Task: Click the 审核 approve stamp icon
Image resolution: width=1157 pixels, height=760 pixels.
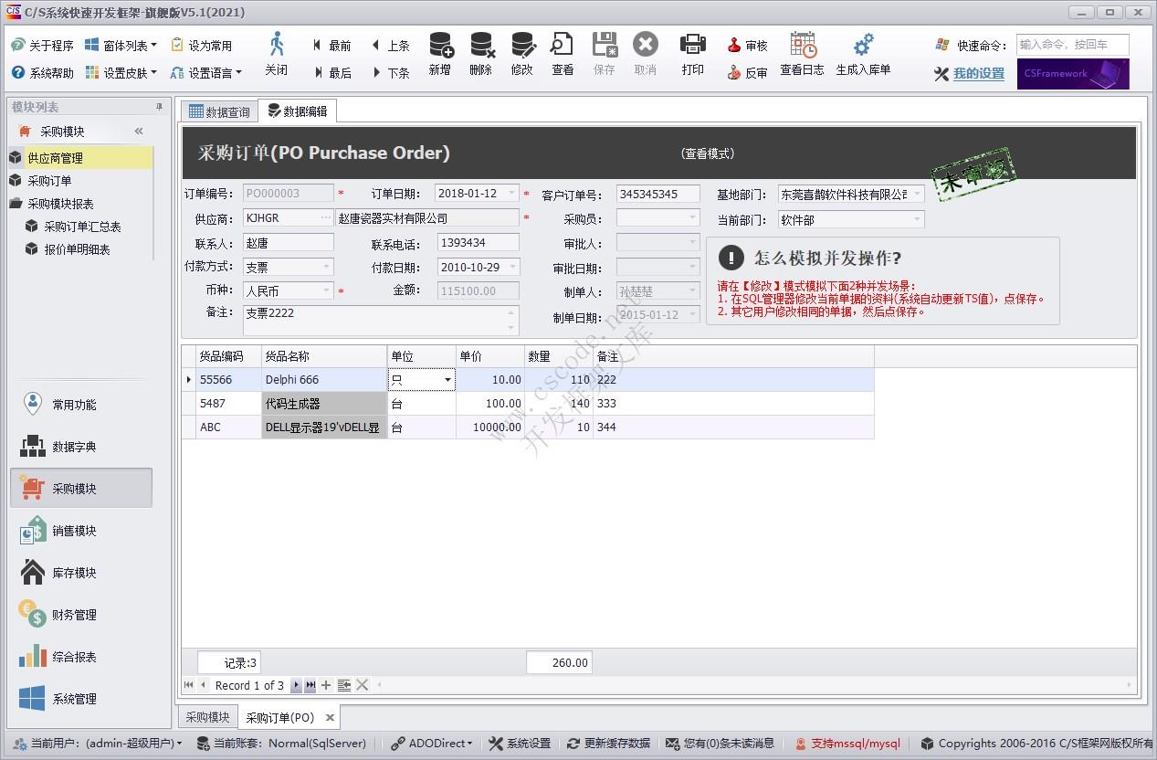Action: [734, 46]
